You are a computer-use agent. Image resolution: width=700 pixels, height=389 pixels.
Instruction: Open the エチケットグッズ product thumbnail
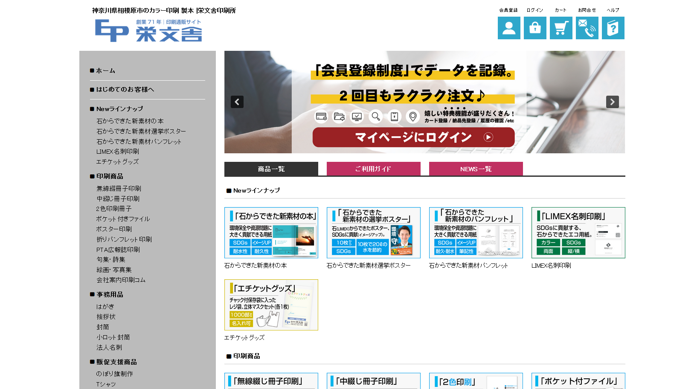point(271,305)
